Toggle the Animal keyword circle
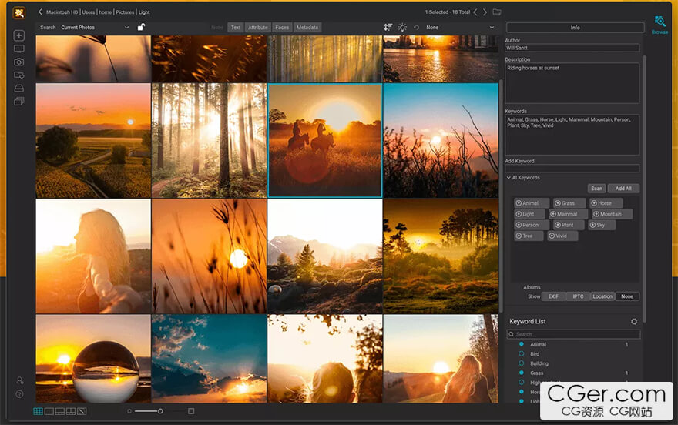Screen dimensions: 678x425 click(522, 344)
